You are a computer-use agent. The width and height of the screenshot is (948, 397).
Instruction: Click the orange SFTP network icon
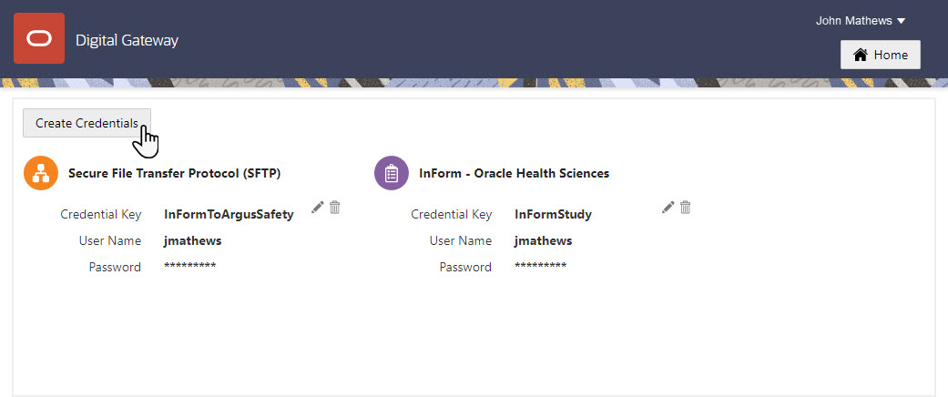(x=40, y=173)
